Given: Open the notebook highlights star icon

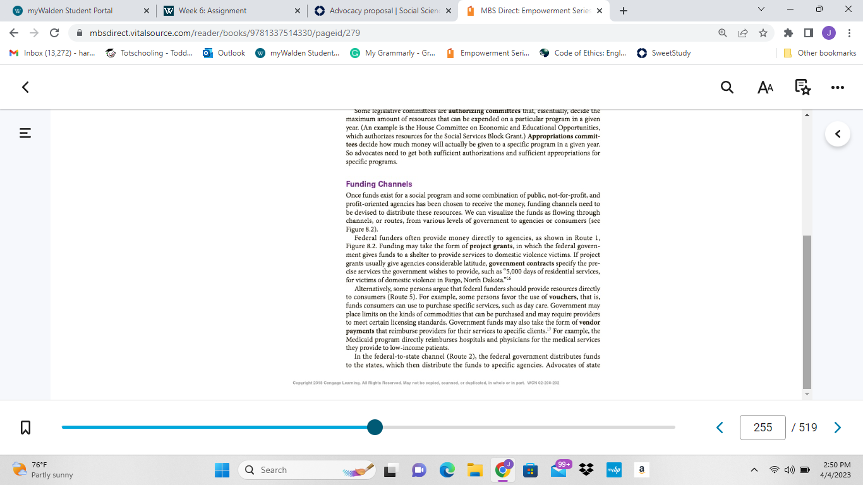Looking at the screenshot, I should (x=803, y=87).
